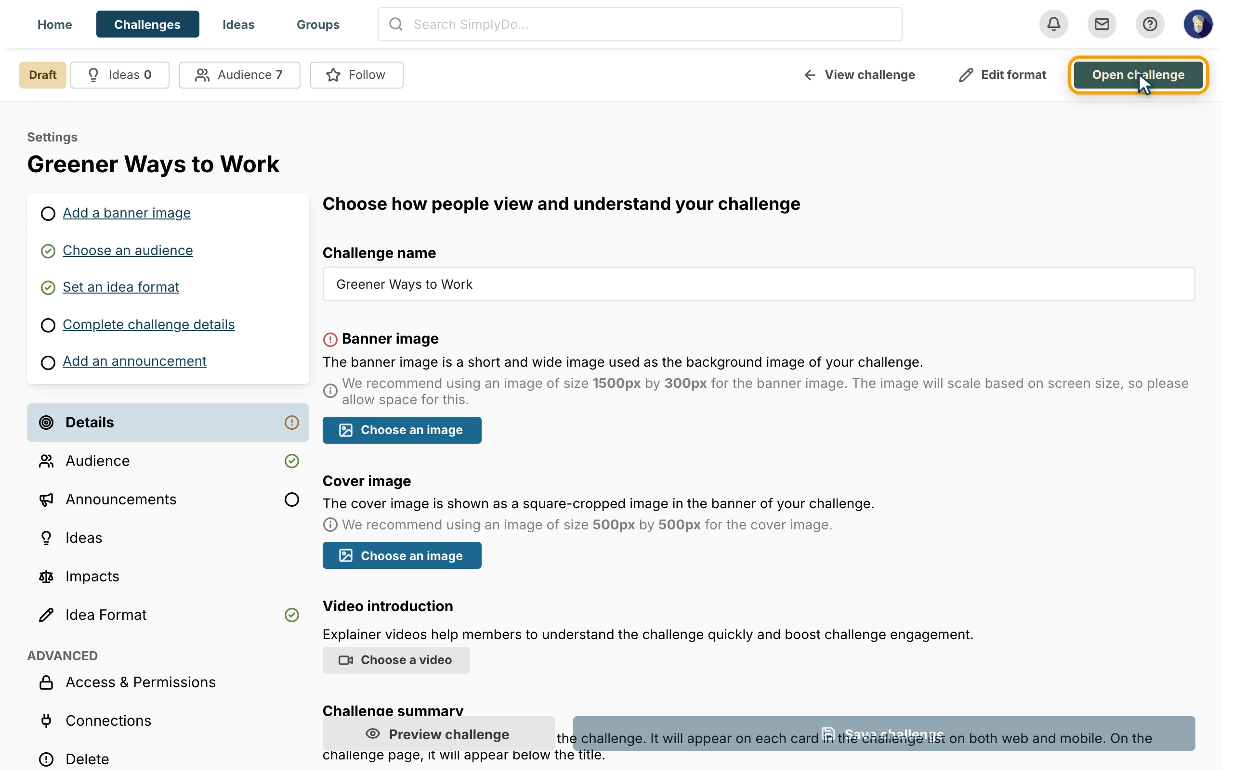Click View challenge back link

coord(859,75)
